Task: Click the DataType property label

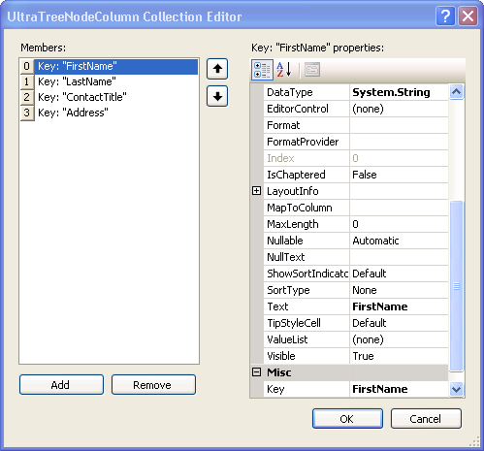Action: click(x=290, y=92)
